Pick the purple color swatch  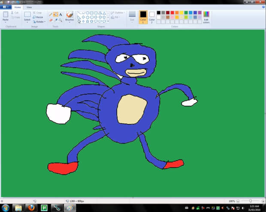tap(199, 13)
